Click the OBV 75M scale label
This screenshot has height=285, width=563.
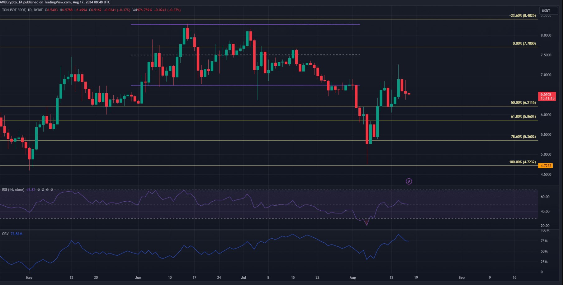click(544, 241)
